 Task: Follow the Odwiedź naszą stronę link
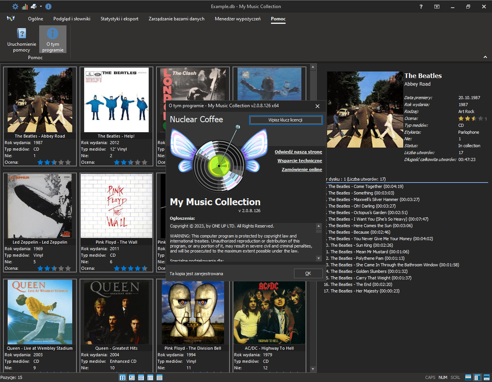click(x=299, y=152)
